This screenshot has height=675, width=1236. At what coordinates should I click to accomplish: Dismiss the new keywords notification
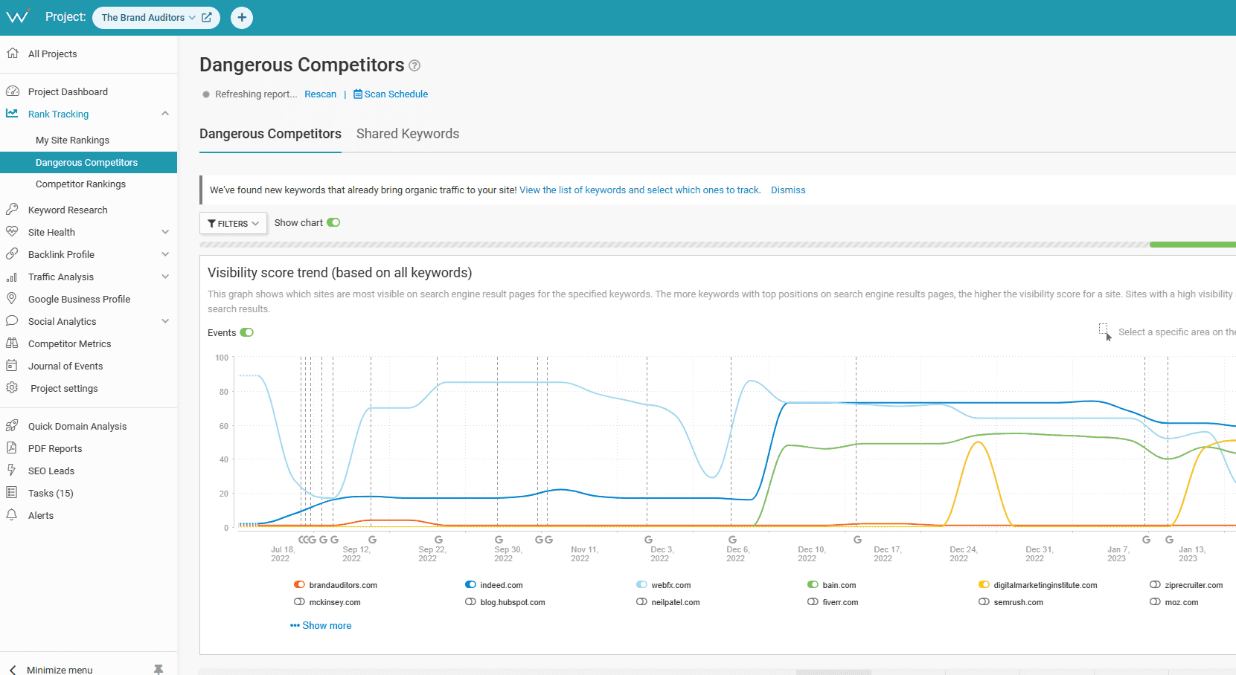[788, 190]
